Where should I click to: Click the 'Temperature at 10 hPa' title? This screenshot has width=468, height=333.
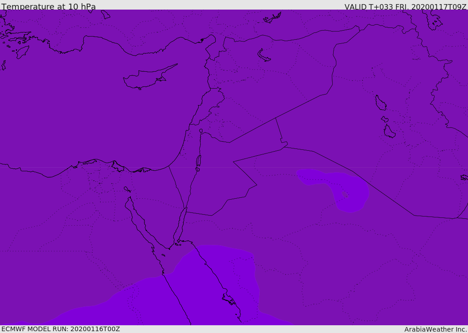point(48,6)
